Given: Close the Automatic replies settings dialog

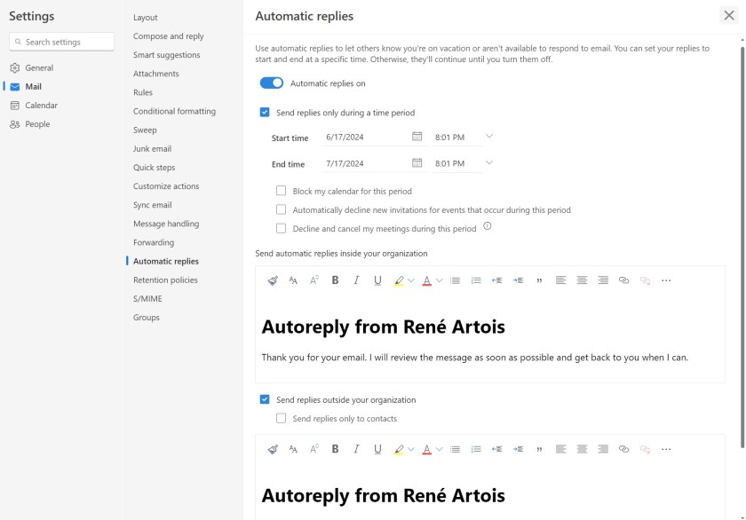Looking at the screenshot, I should [729, 15].
